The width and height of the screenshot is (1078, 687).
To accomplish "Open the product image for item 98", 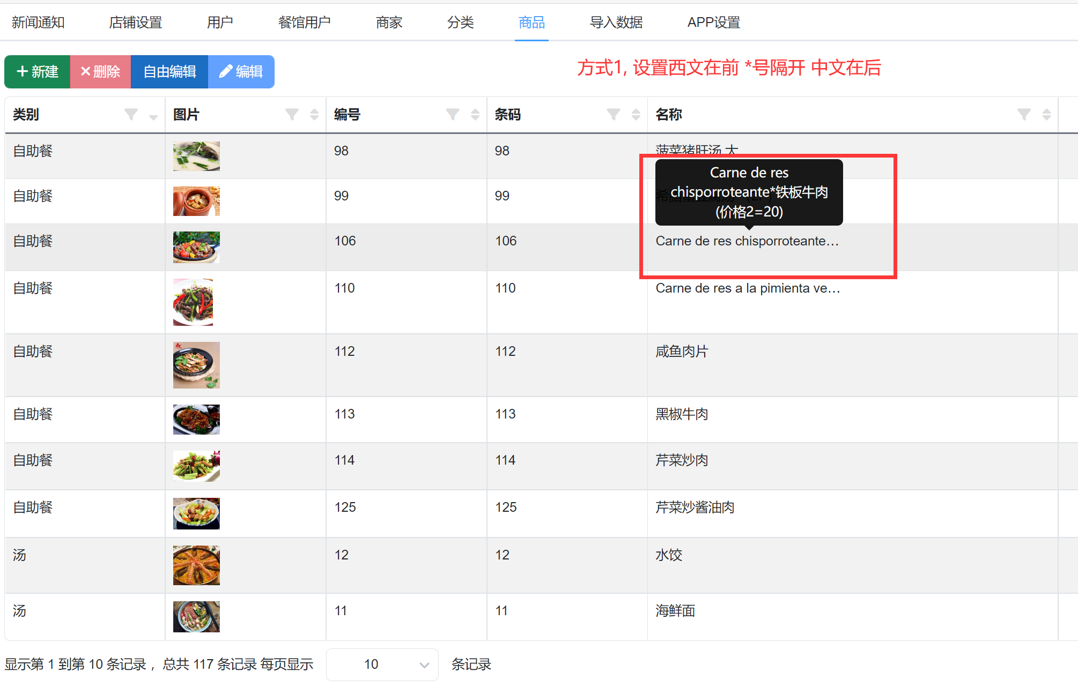I will click(196, 156).
